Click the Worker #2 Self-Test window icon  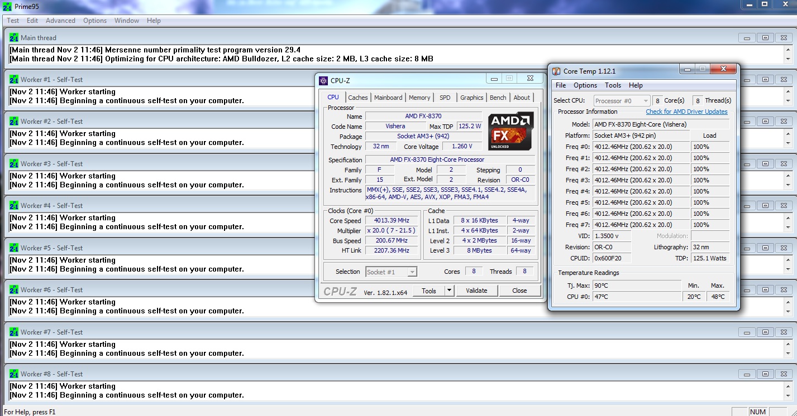(14, 122)
